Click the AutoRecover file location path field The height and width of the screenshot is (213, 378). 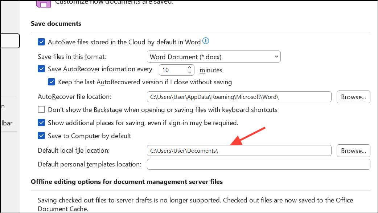(x=239, y=97)
